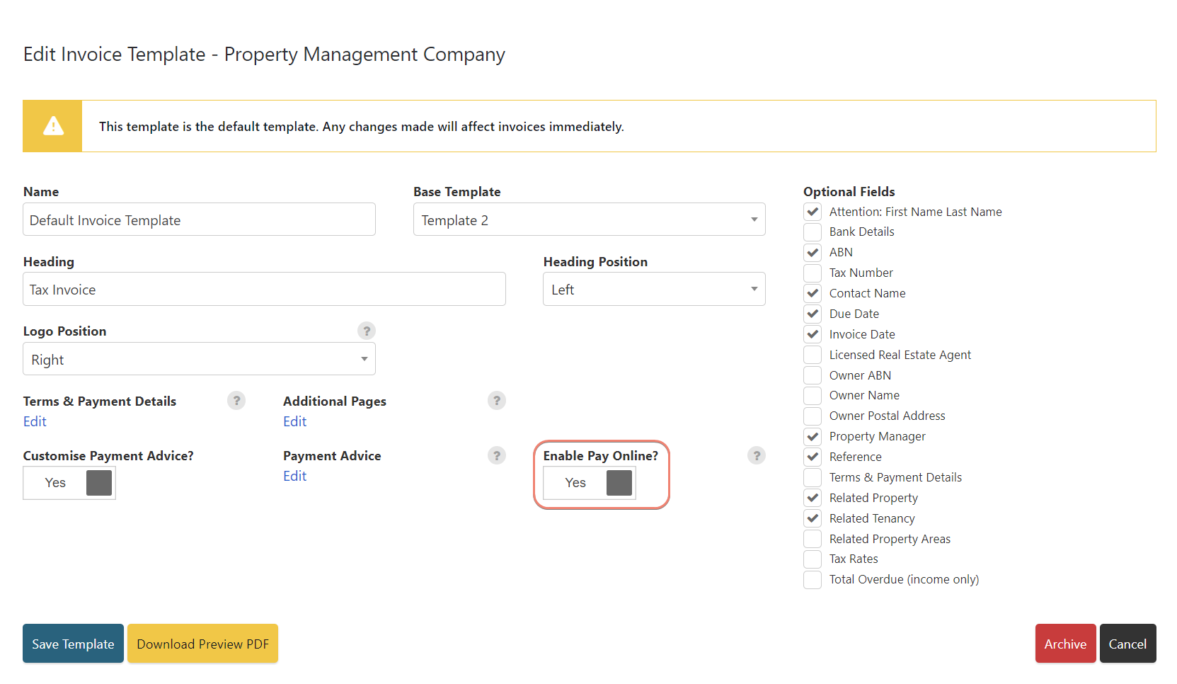Image resolution: width=1177 pixels, height=684 pixels.
Task: Enable the Owner ABN checkbox
Action: coord(813,375)
